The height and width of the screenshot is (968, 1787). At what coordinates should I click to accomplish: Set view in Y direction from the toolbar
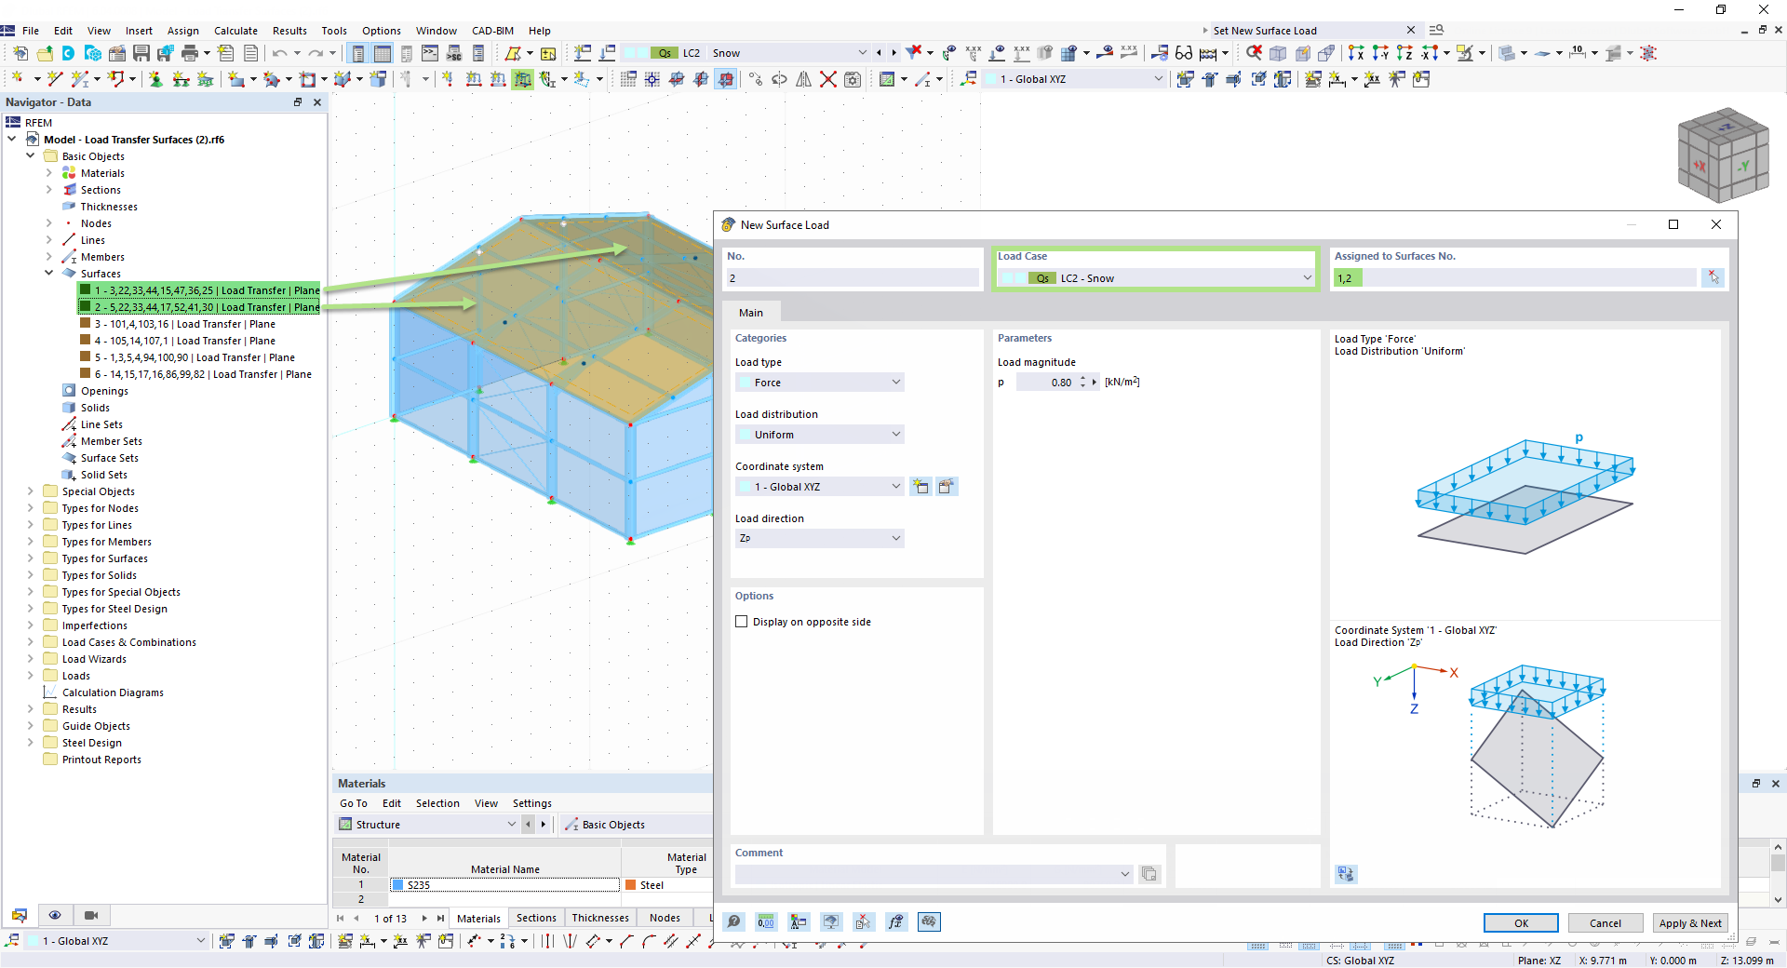(1380, 53)
